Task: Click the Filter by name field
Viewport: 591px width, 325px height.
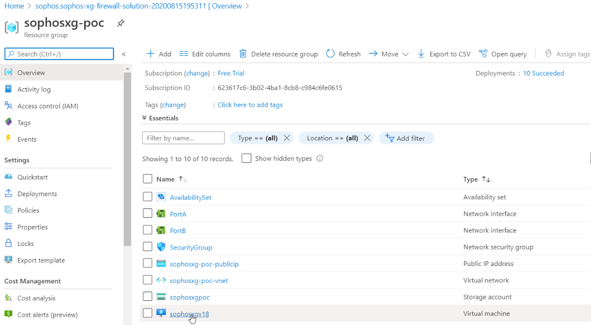Action: [183, 138]
